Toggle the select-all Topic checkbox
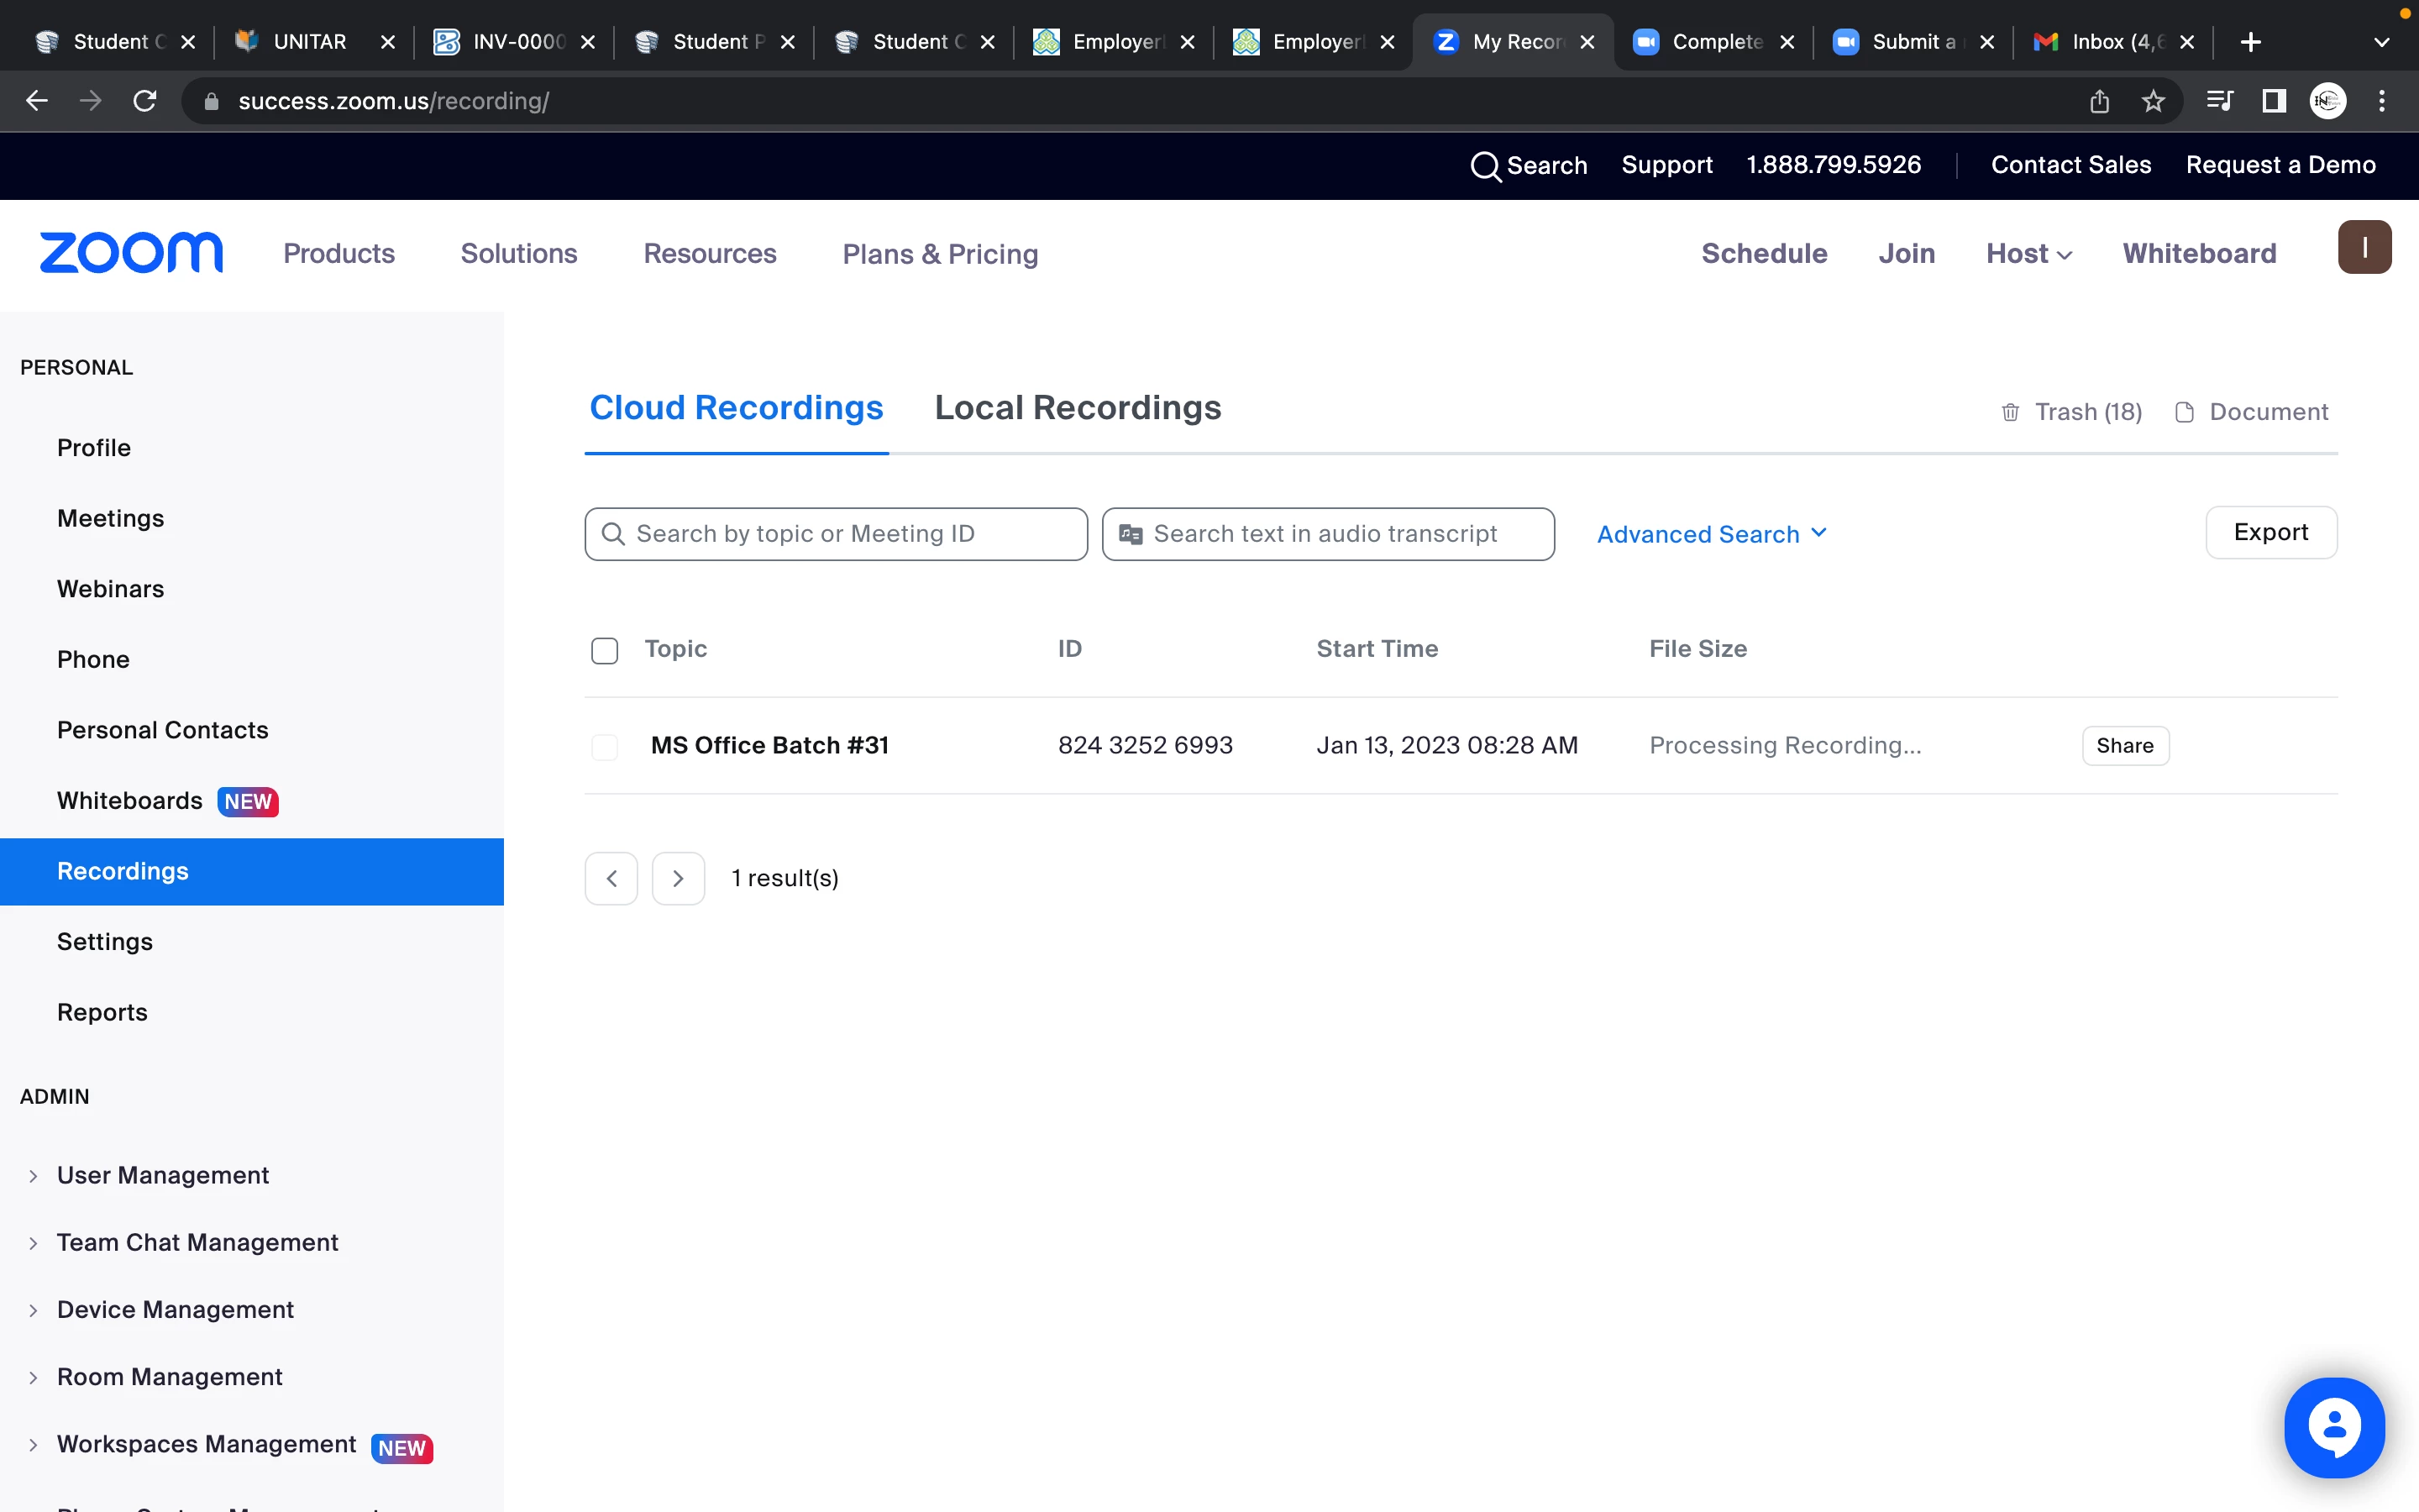Screen dimensions: 2419x1512 (x=605, y=651)
